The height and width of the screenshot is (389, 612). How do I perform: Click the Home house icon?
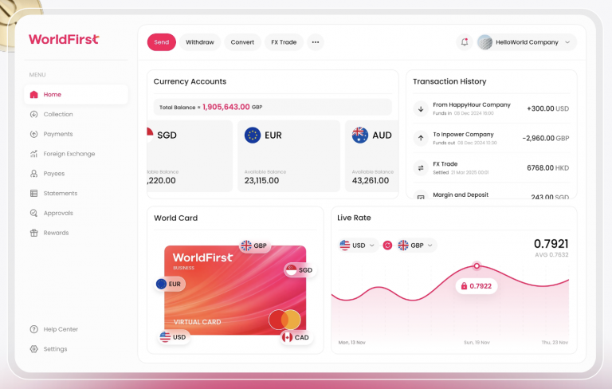(34, 95)
